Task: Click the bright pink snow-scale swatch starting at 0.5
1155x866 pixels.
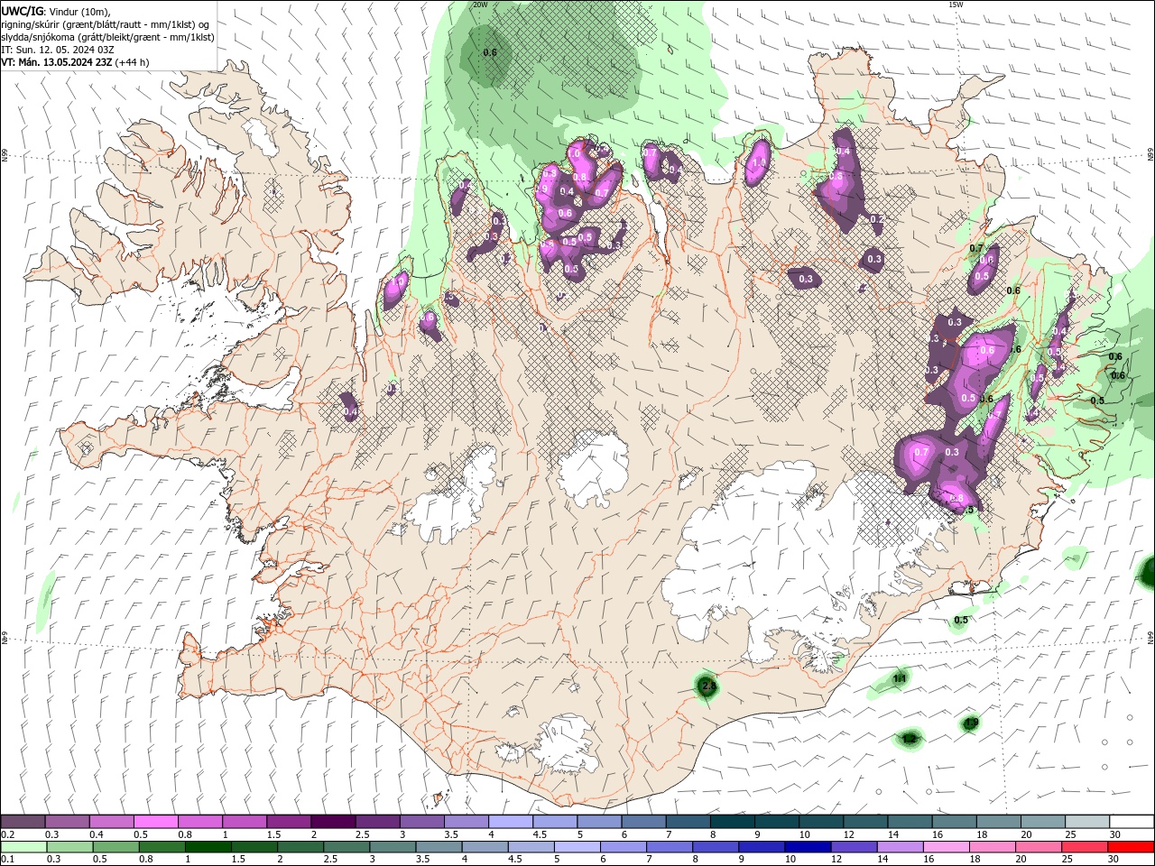Action: click(x=155, y=822)
